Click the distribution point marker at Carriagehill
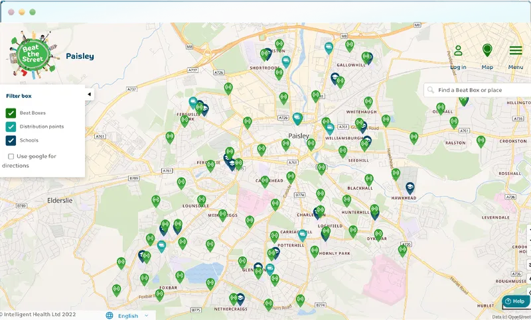Image resolution: width=531 pixels, height=320 pixels. coord(303,235)
